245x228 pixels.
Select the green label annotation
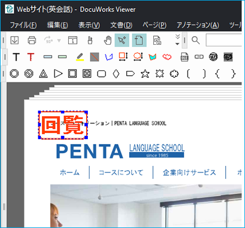pos(62,57)
